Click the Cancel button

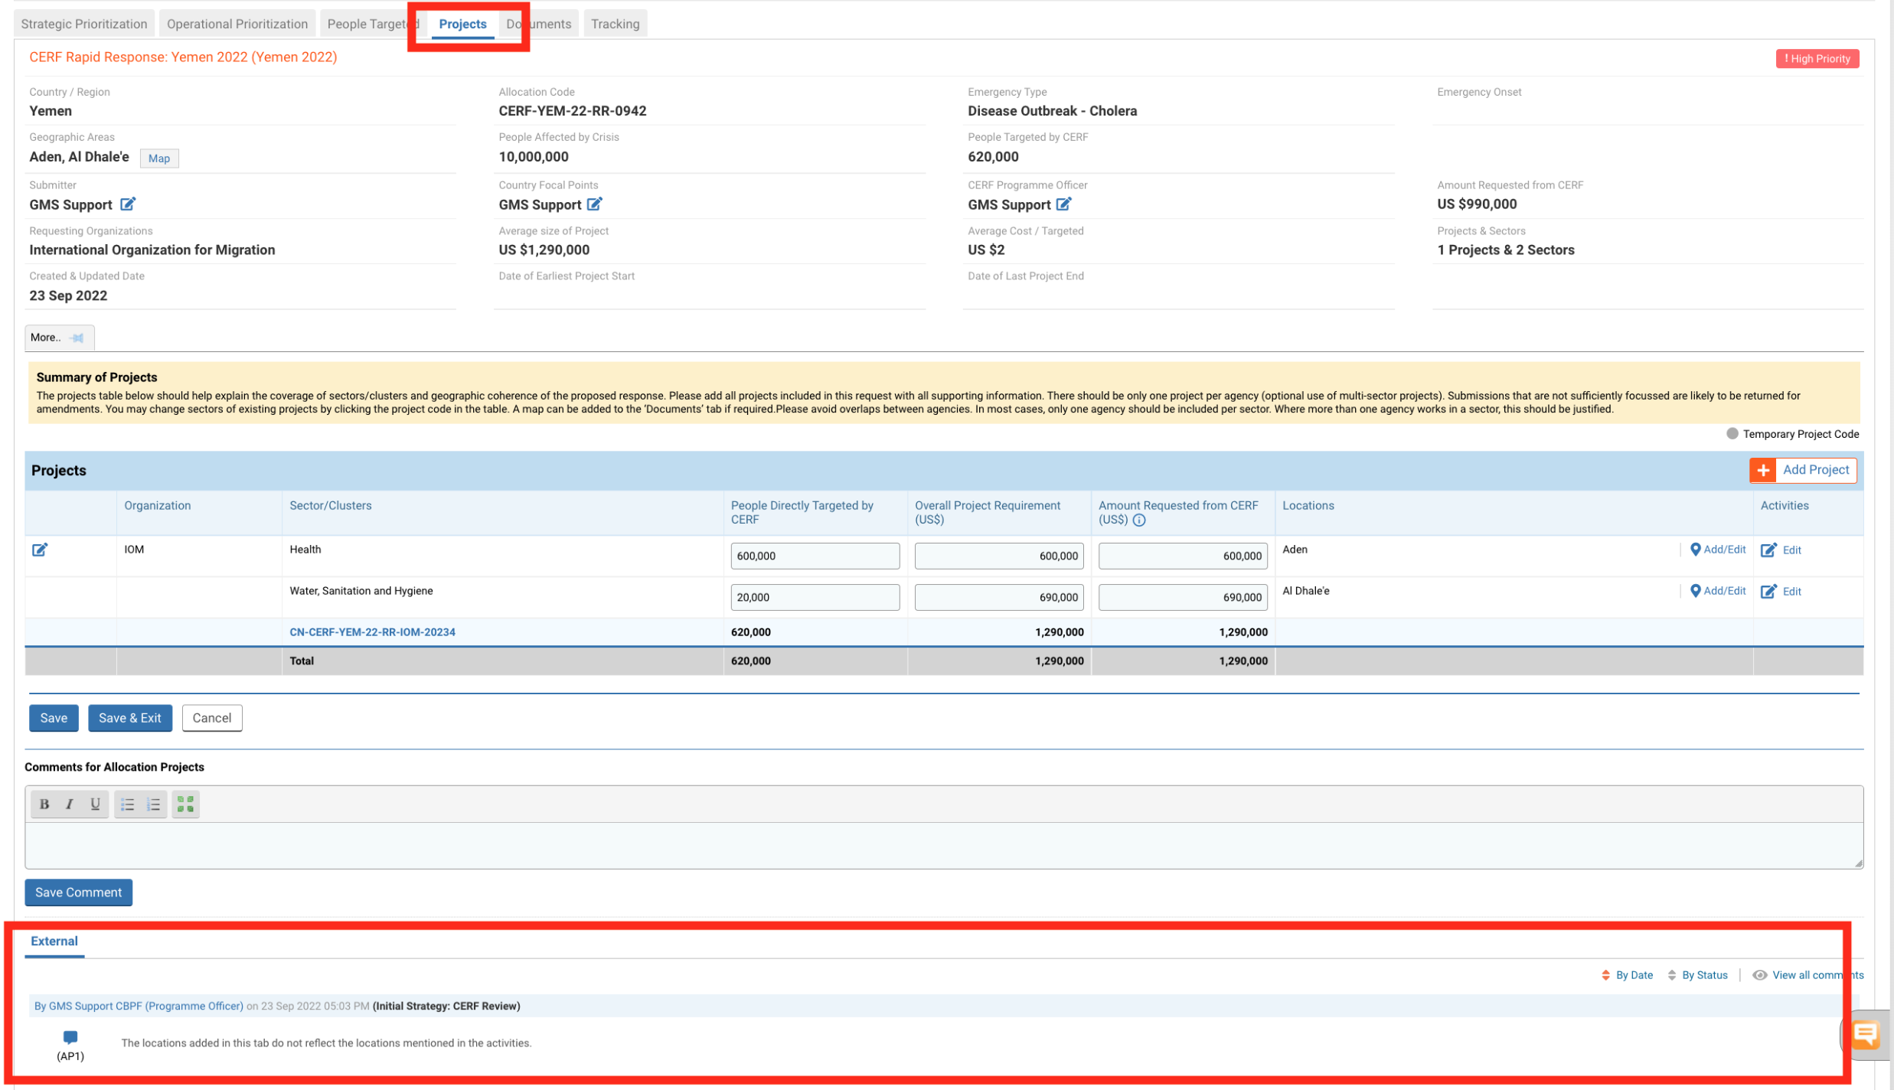tap(212, 718)
